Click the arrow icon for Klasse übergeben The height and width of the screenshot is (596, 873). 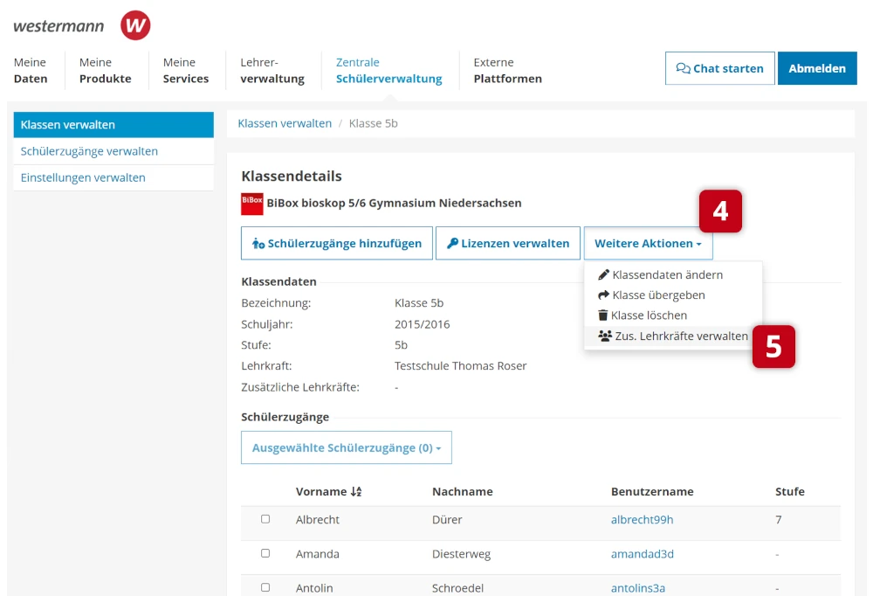point(603,295)
